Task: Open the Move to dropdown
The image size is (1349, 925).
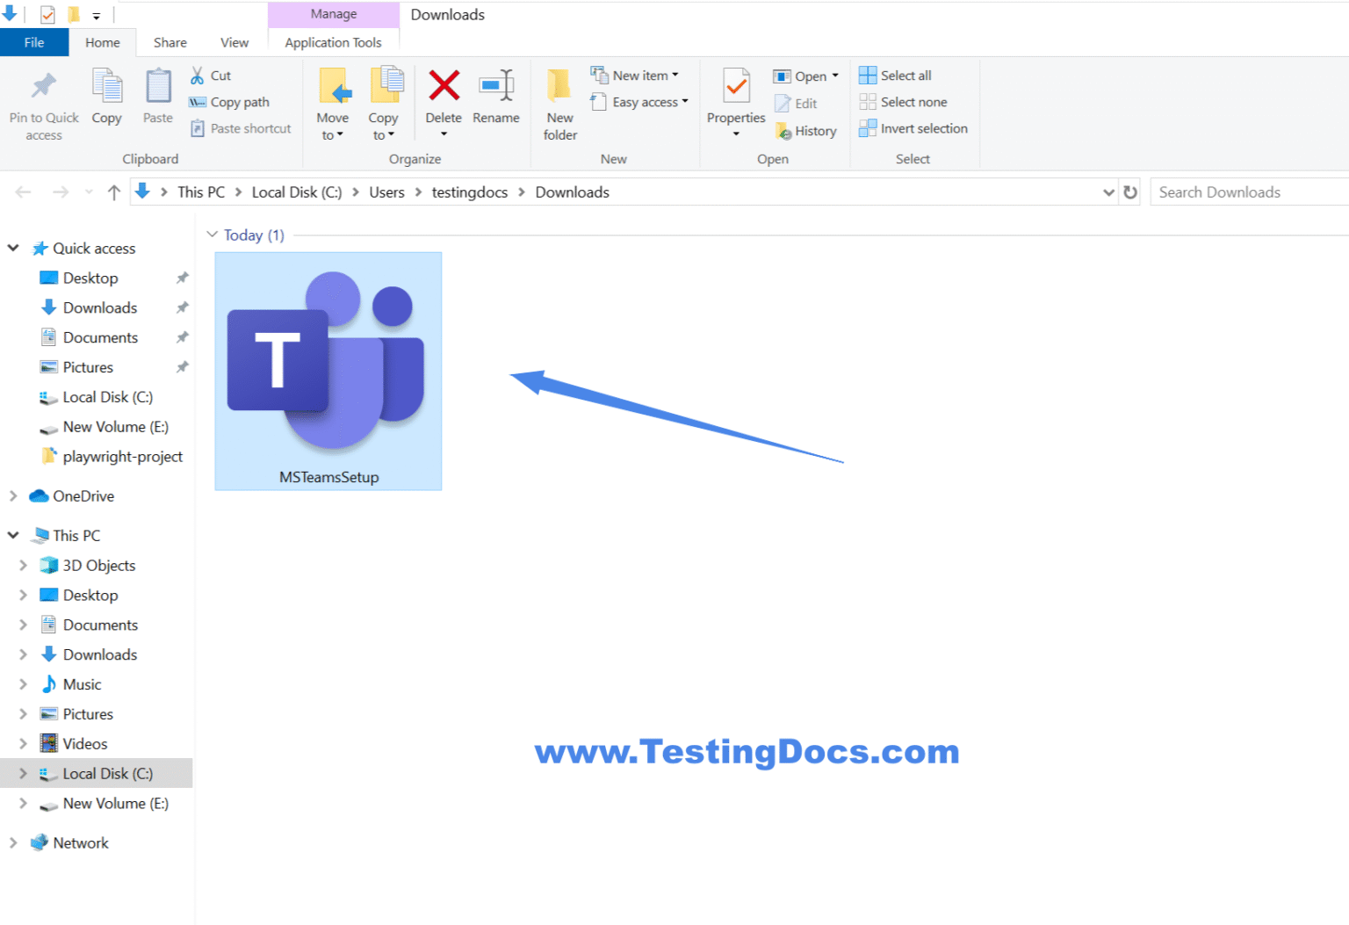Action: tap(333, 104)
